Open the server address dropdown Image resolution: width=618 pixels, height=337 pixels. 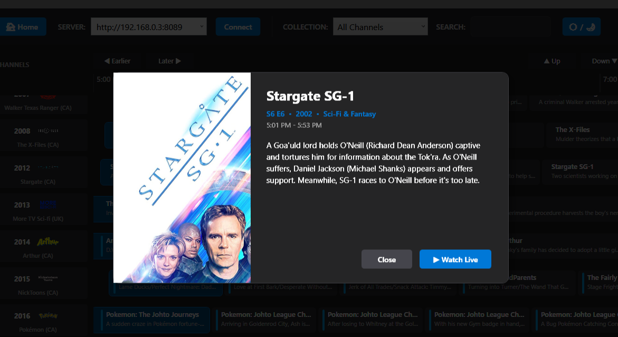pos(149,27)
